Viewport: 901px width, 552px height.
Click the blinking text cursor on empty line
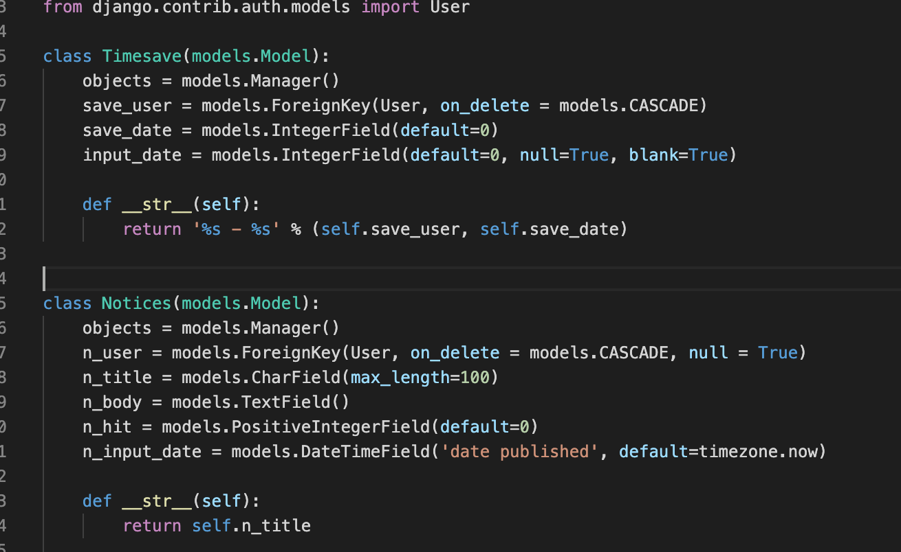pyautogui.click(x=45, y=278)
